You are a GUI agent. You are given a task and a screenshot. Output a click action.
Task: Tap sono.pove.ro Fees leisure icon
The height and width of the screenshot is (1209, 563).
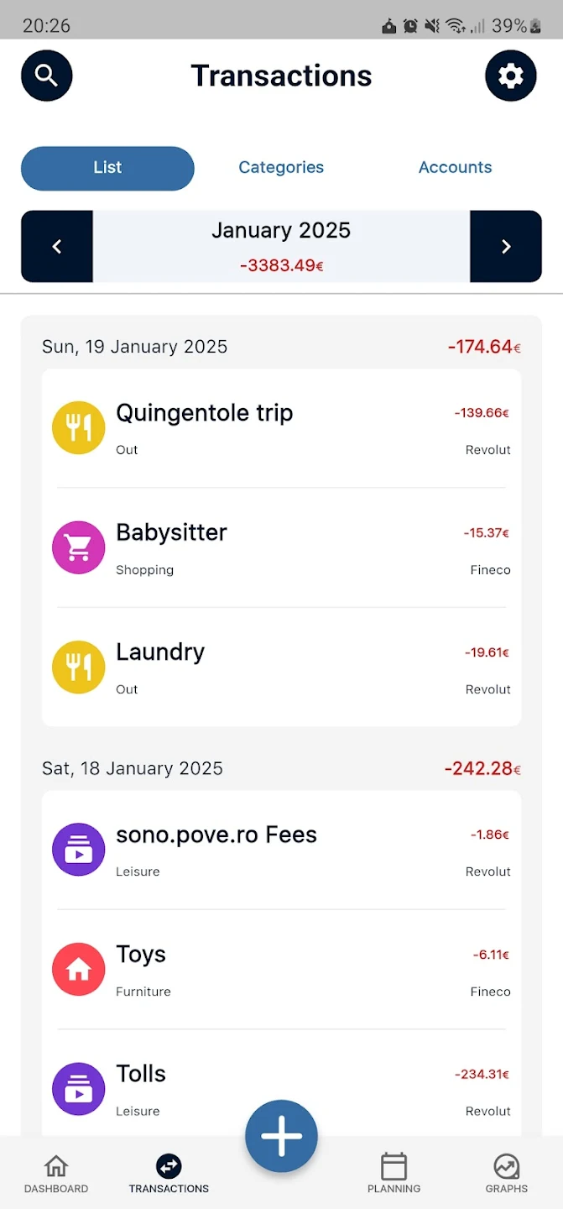click(x=79, y=850)
